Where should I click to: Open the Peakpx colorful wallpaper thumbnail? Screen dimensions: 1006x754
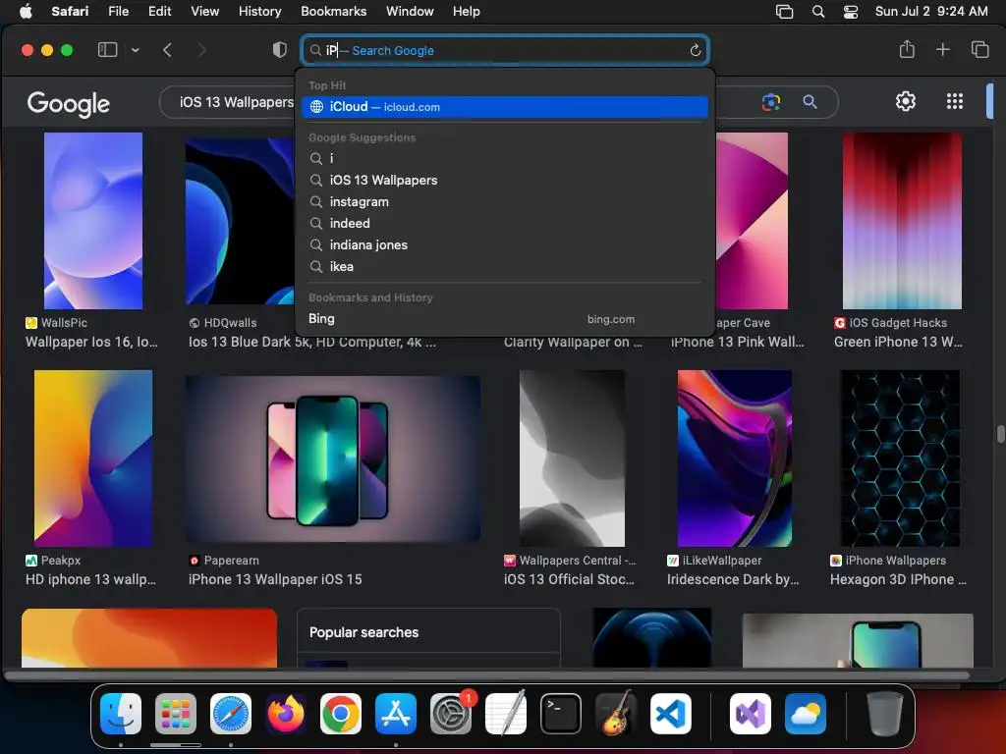click(93, 458)
